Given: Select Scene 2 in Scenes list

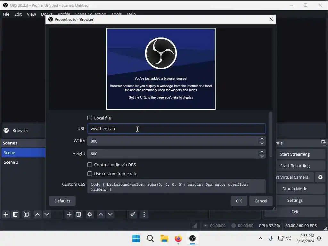Looking at the screenshot, I should coord(23,162).
